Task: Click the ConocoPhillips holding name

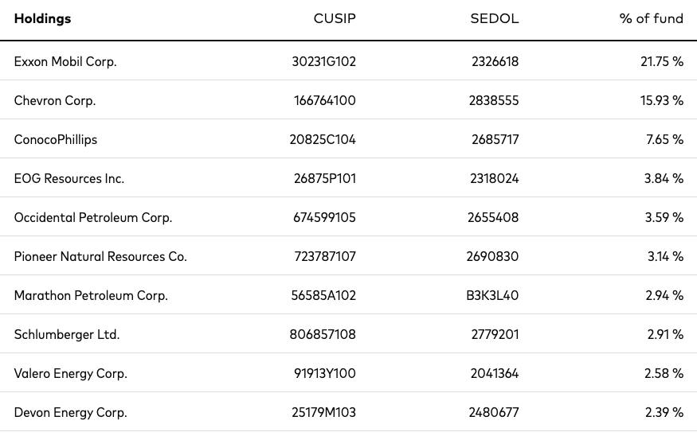Action: [56, 139]
